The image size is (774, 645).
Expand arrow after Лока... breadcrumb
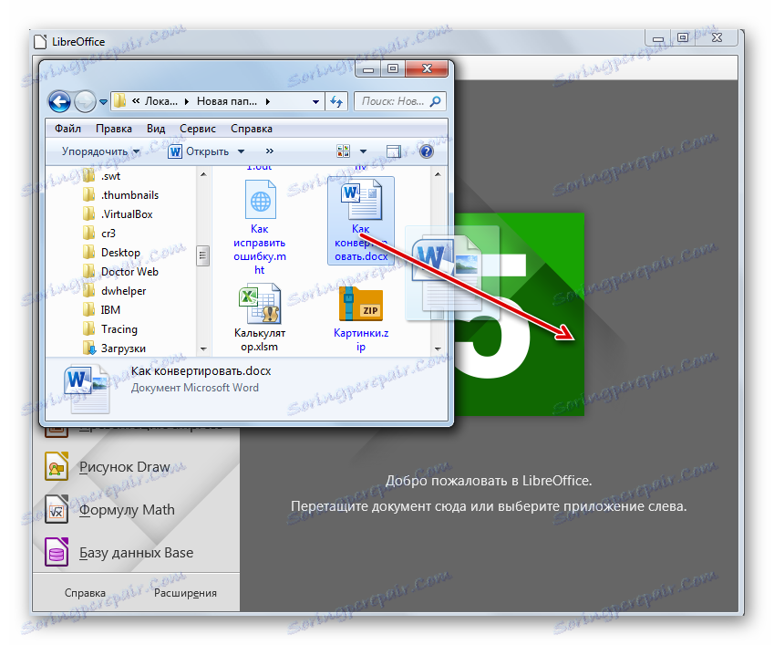click(187, 102)
